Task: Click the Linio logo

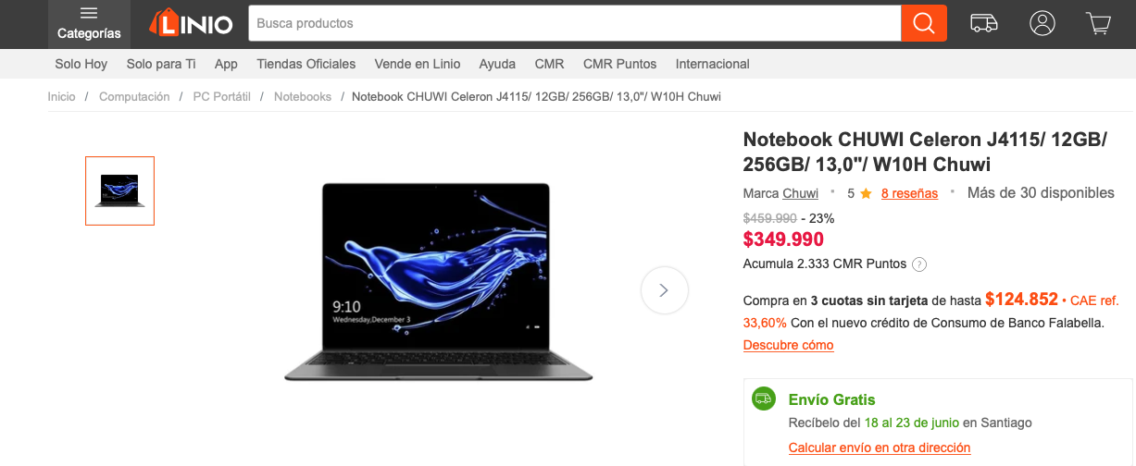Action: pos(191,23)
